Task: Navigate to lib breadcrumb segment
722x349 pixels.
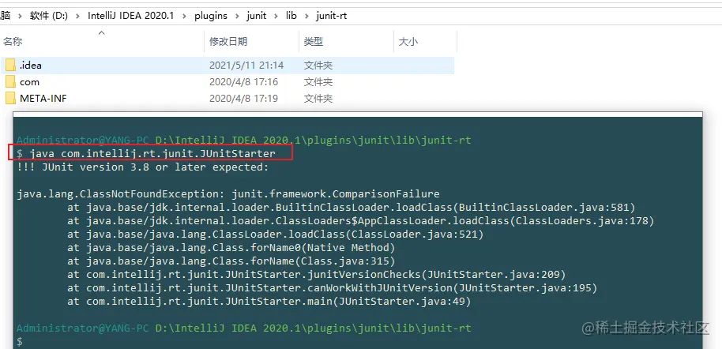Action: (x=291, y=16)
